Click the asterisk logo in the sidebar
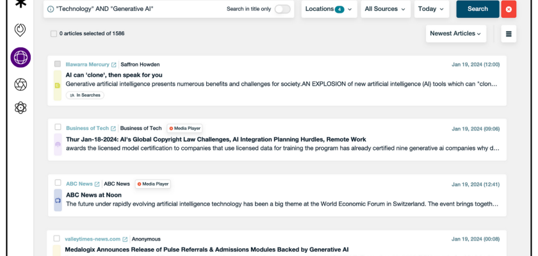The image size is (538, 256). [20, 4]
